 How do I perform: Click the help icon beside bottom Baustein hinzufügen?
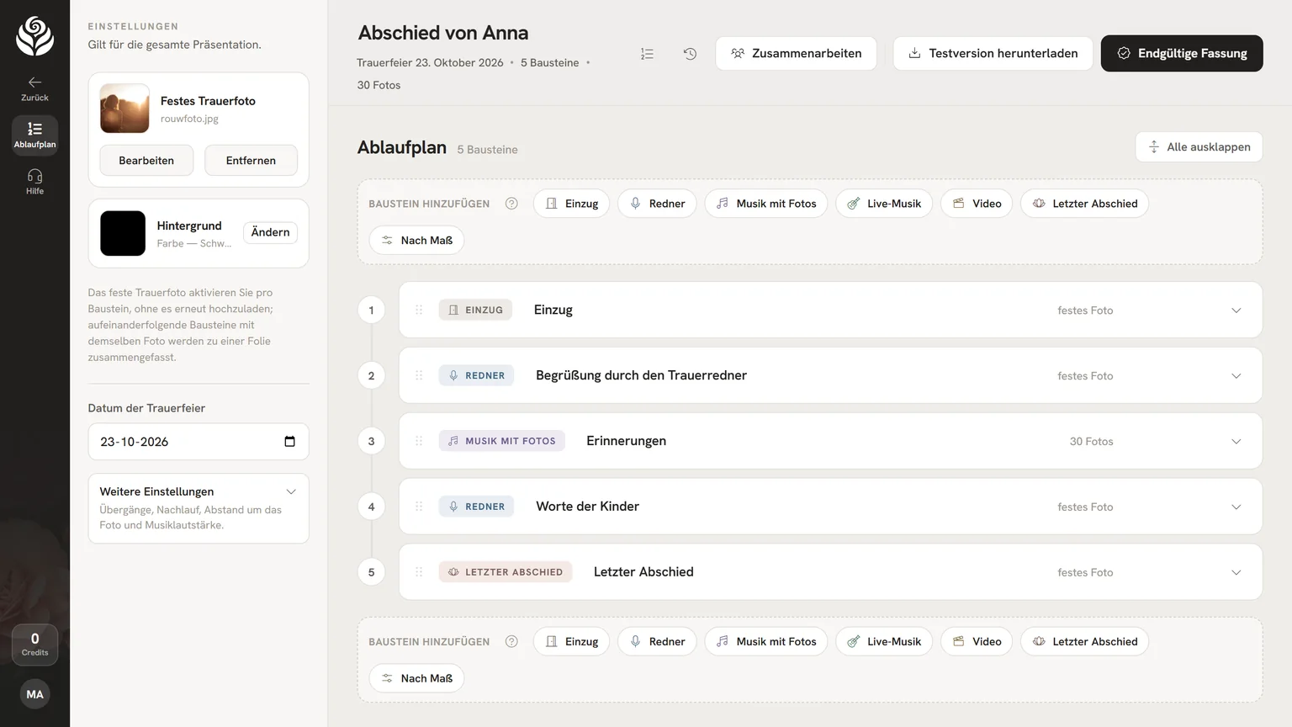(511, 641)
